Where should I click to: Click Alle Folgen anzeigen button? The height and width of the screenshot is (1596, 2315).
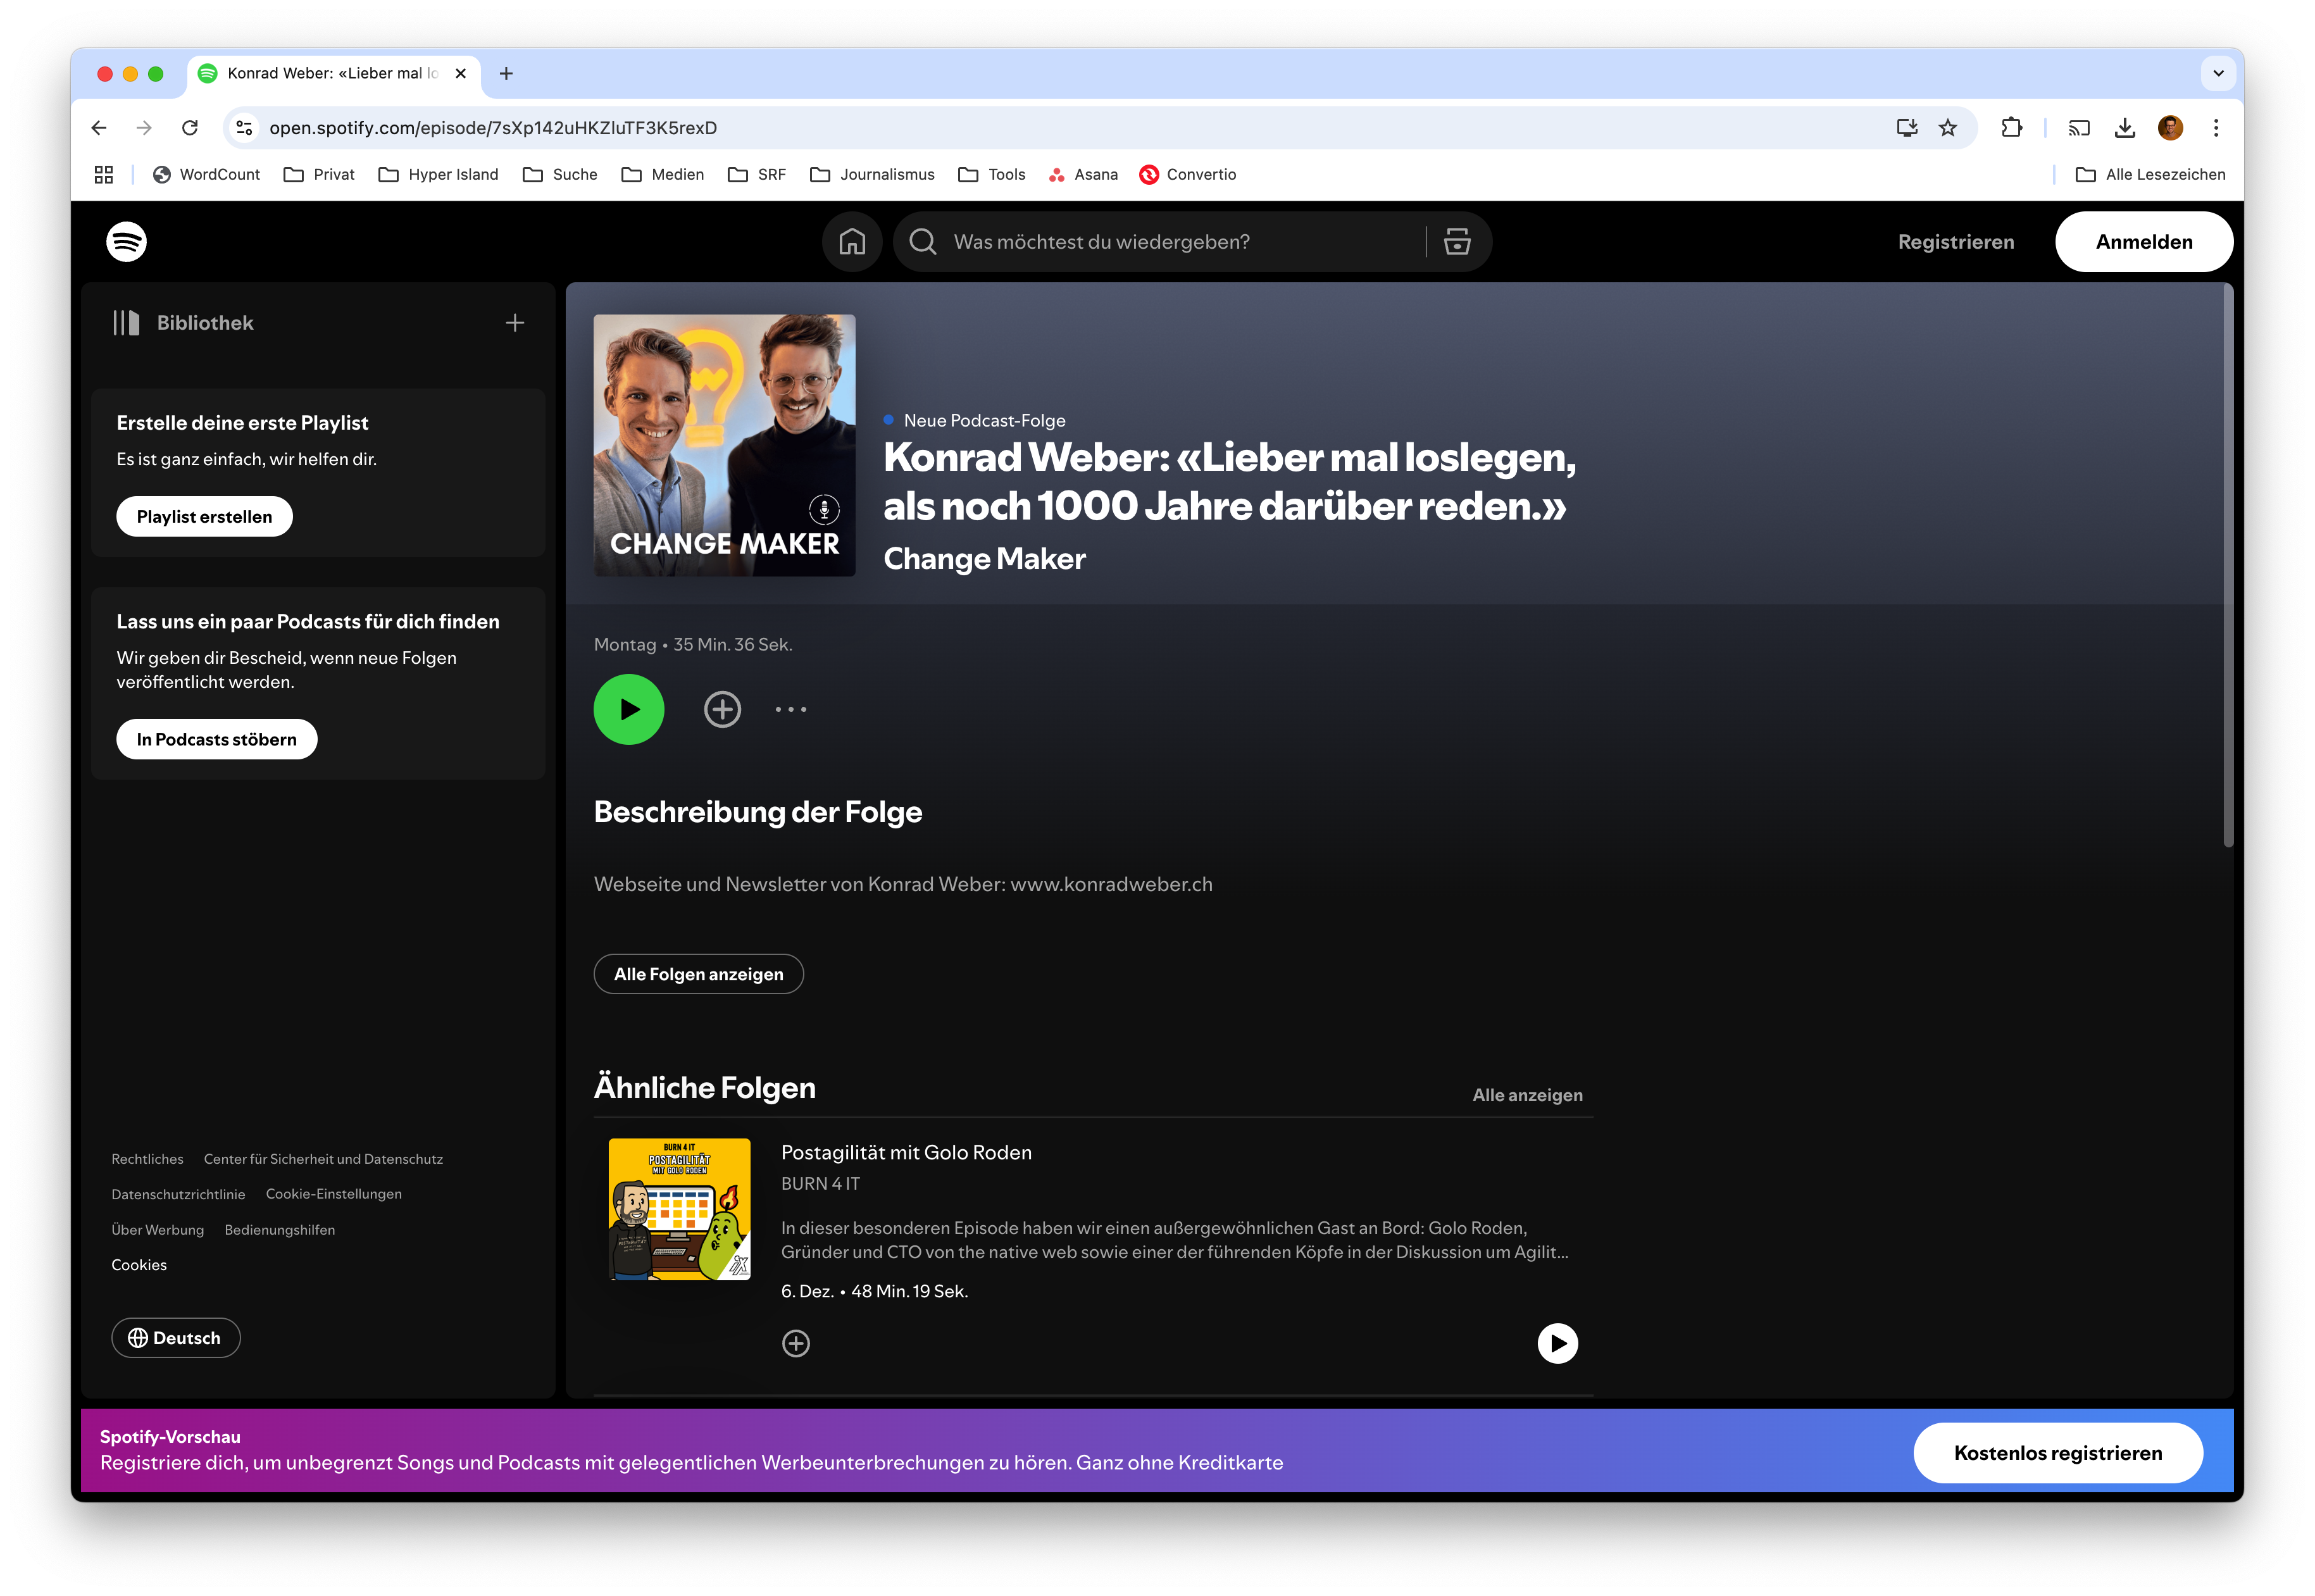[698, 974]
